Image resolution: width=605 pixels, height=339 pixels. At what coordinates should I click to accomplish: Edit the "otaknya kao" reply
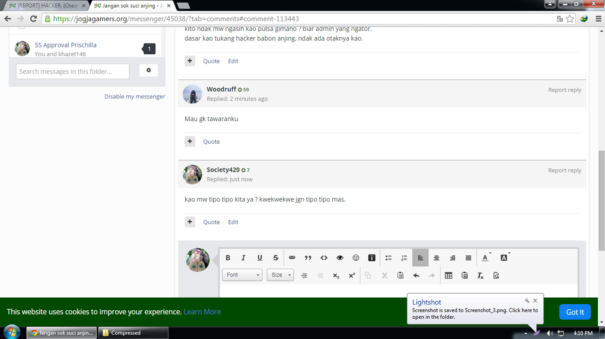pos(233,61)
